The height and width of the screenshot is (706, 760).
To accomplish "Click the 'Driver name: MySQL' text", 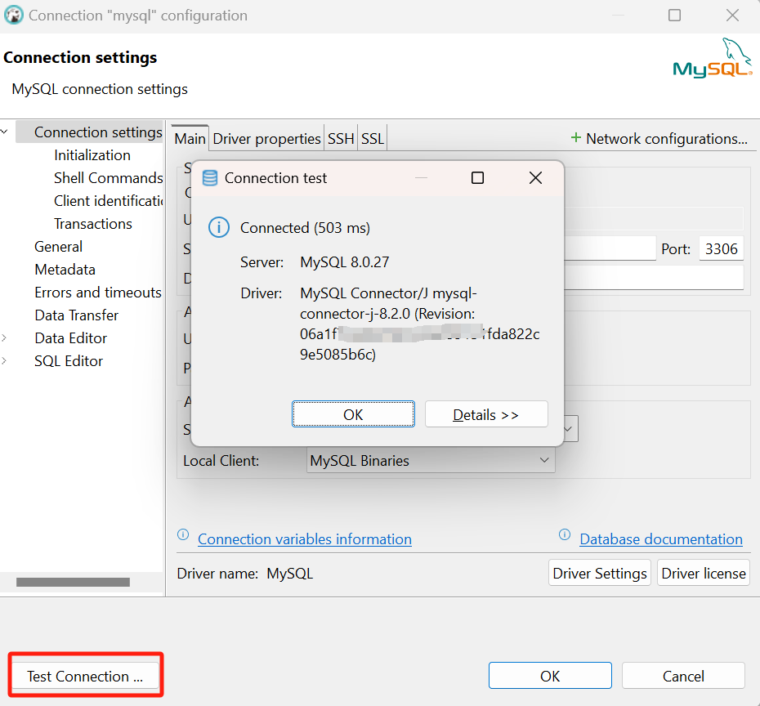I will point(245,574).
